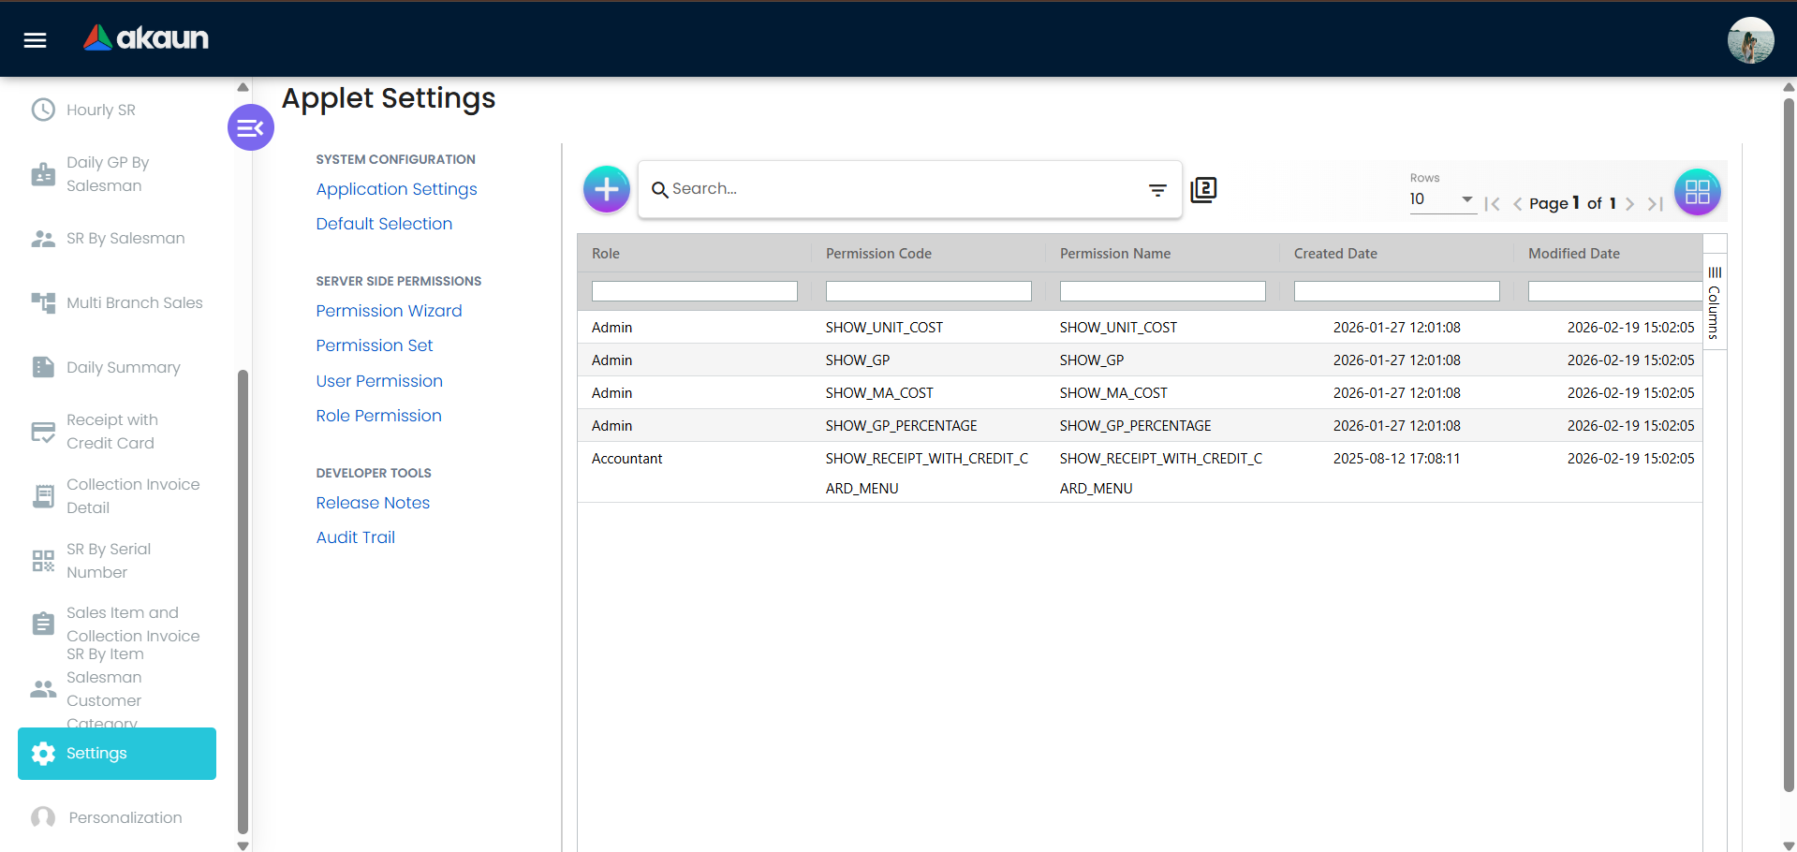Open Release Notes under Developer Tools
The width and height of the screenshot is (1797, 852).
(x=373, y=503)
